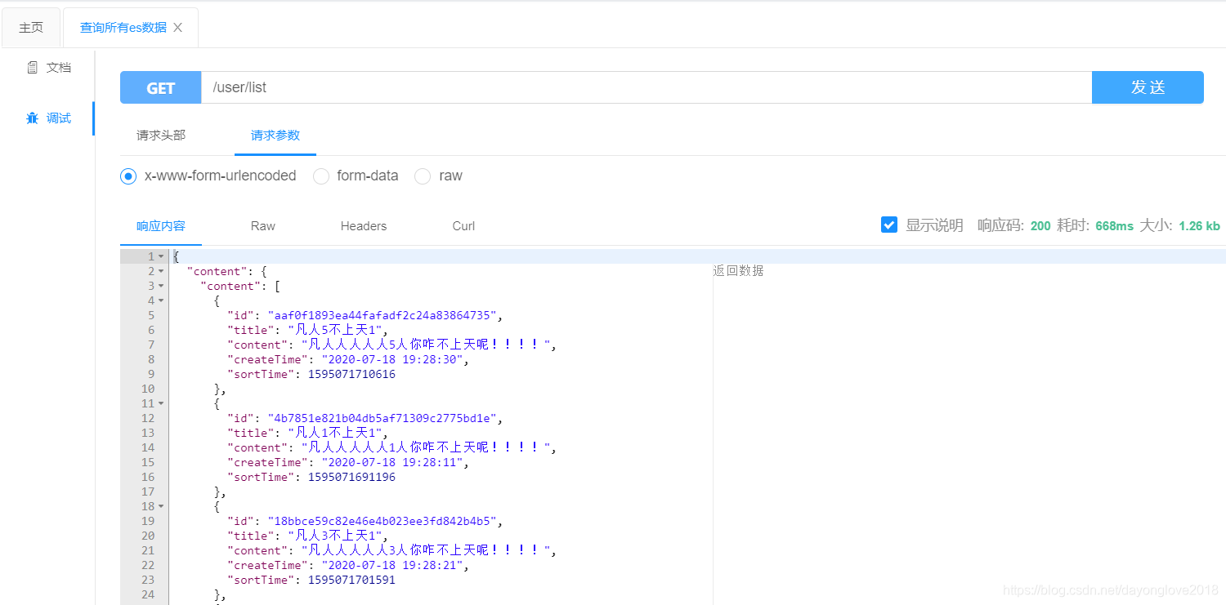Click the /user/list URL input field
The width and height of the screenshot is (1226, 605).
pyautogui.click(x=647, y=87)
